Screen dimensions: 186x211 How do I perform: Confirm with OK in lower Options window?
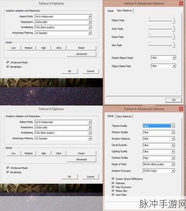coord(70,177)
